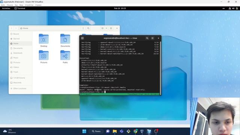The image size is (240, 135).
Task: Select Videos in the Files sidebar
Action: pos(21,67)
